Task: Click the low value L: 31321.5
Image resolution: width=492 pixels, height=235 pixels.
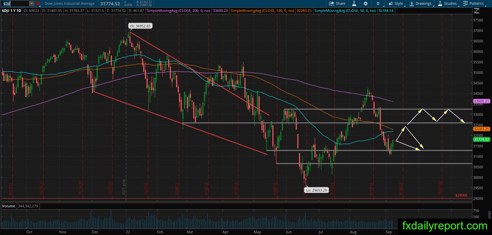Action: coord(95,11)
